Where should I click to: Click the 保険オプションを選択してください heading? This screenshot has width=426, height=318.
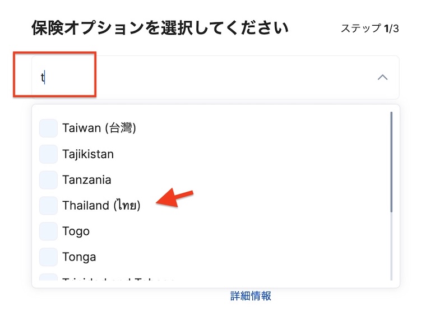click(x=160, y=27)
